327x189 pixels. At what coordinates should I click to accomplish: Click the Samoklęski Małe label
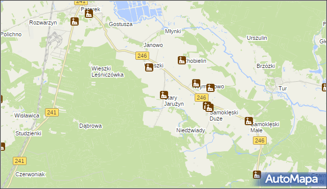pyautogui.click(x=265, y=127)
